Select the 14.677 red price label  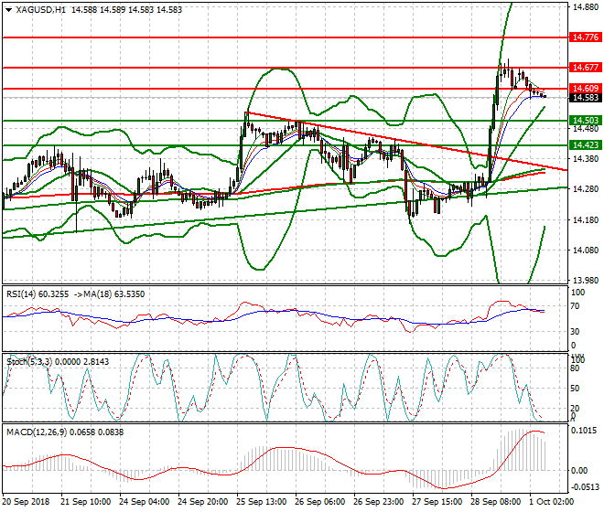point(584,68)
